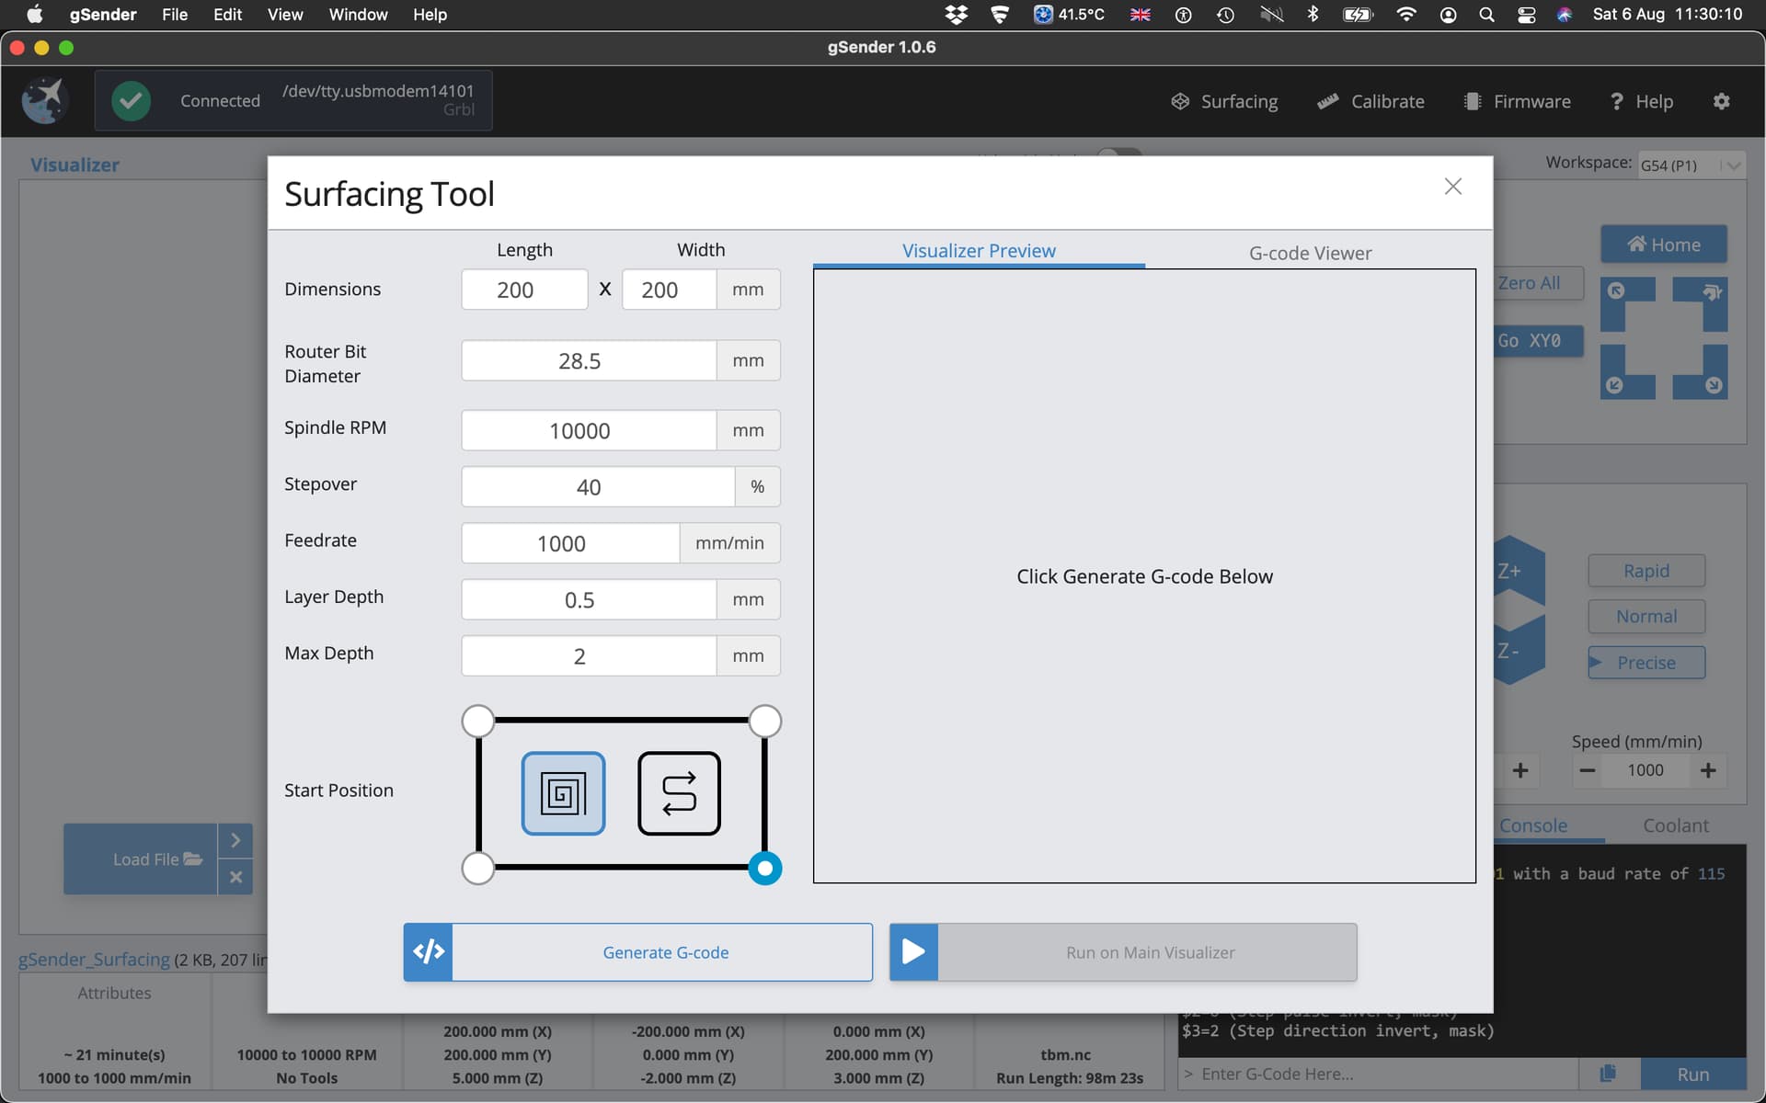1766x1103 pixels.
Task: Go to bottom-left corner jog icon
Action: pyautogui.click(x=1627, y=372)
